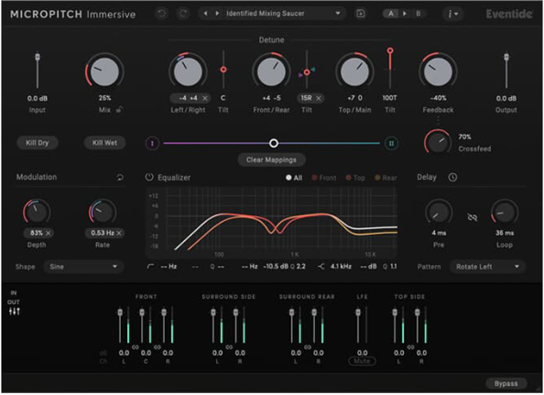Screen dimensions: 544x395
Task: Reset modulation with the retrigger icon
Action: point(120,178)
